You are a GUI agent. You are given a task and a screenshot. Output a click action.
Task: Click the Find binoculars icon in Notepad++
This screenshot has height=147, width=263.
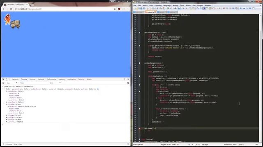(x=175, y=8)
